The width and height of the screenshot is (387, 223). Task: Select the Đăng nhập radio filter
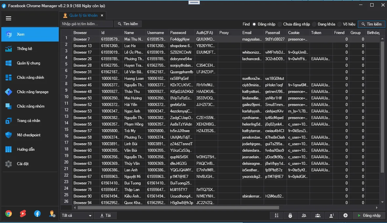point(254,24)
